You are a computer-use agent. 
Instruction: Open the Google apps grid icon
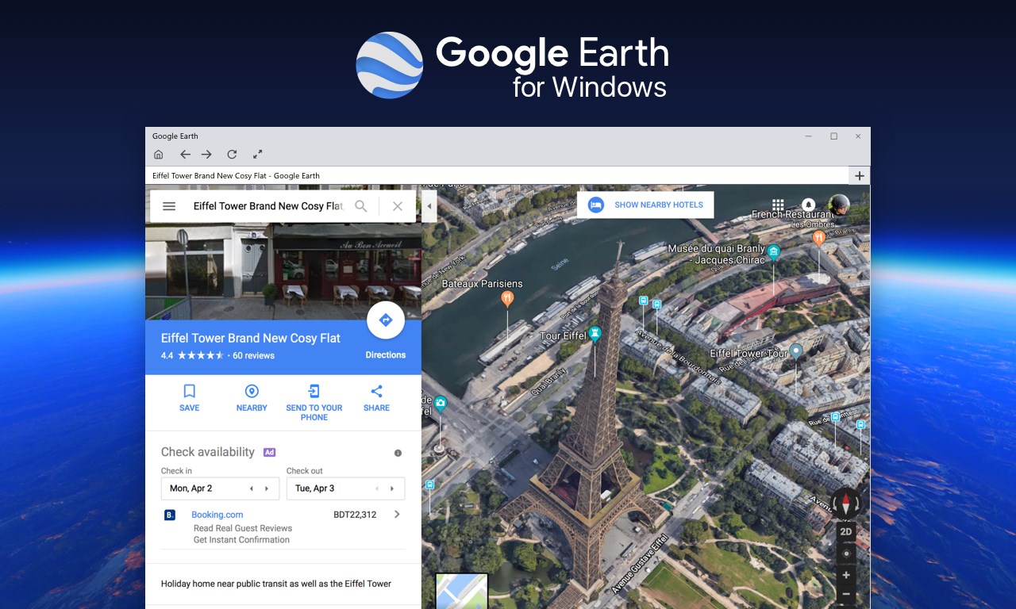pos(778,205)
